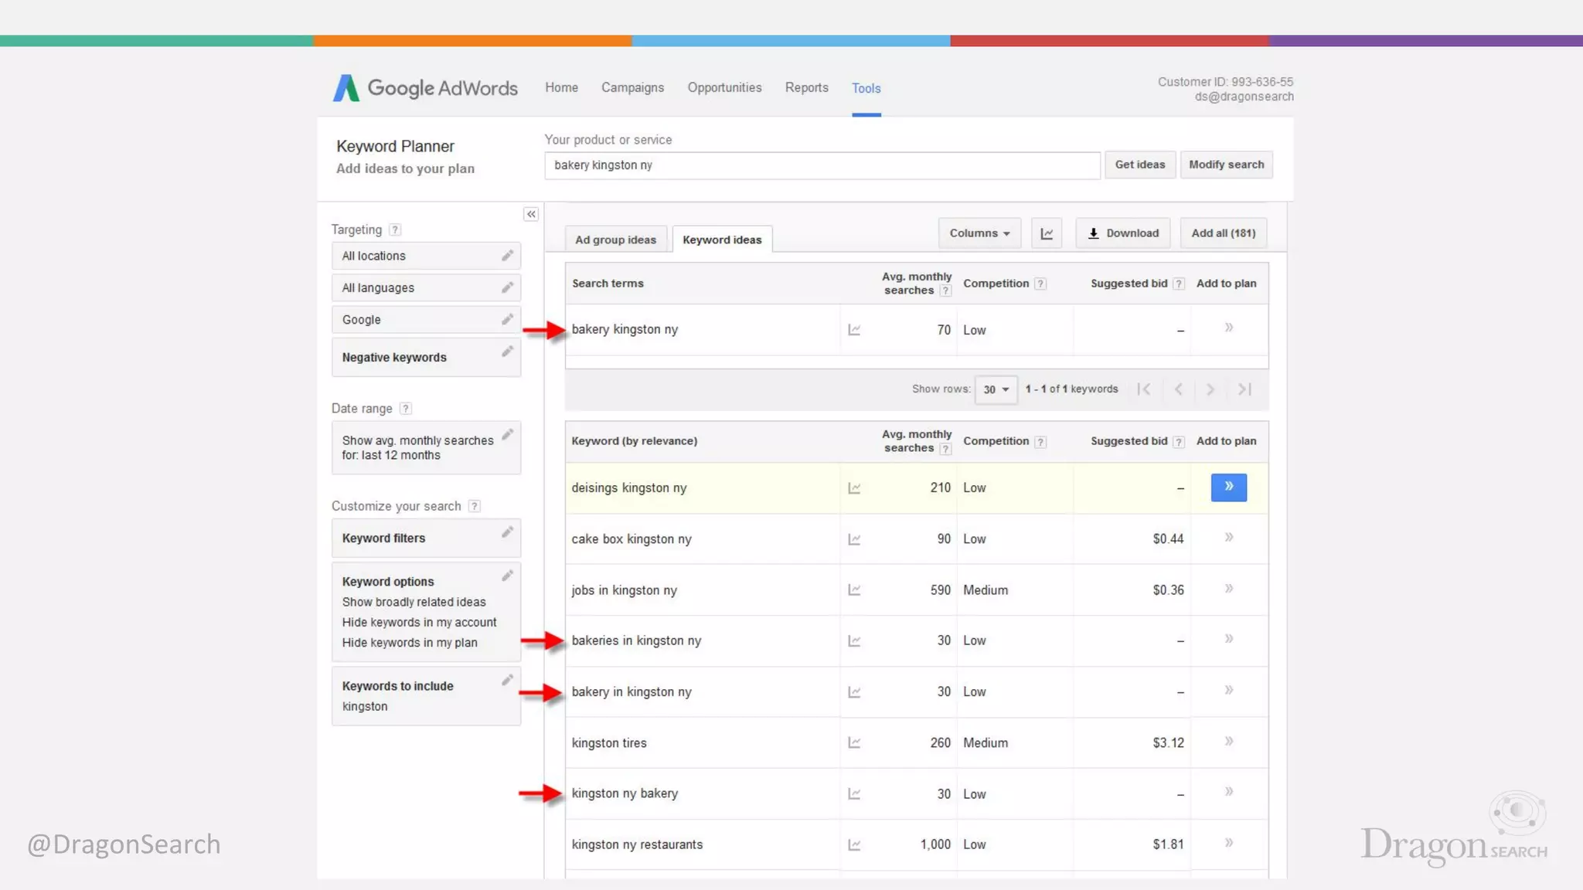The width and height of the screenshot is (1583, 890).
Task: Edit date range last 12 months
Action: coord(507,435)
